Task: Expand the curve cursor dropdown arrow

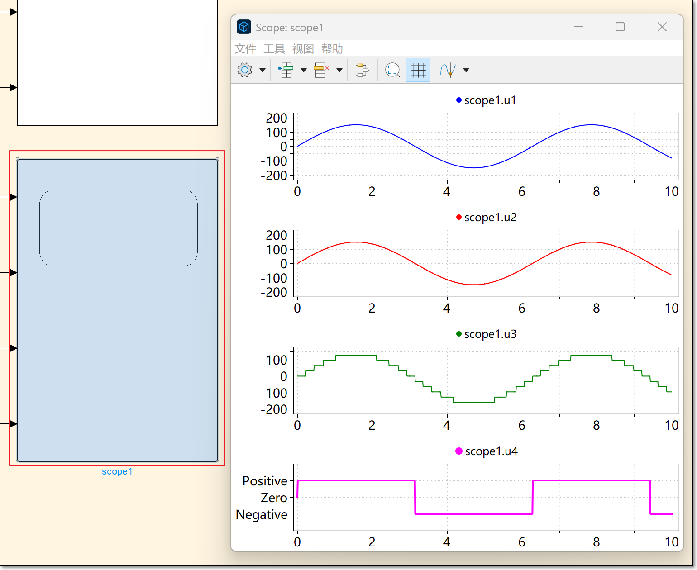Action: click(466, 70)
